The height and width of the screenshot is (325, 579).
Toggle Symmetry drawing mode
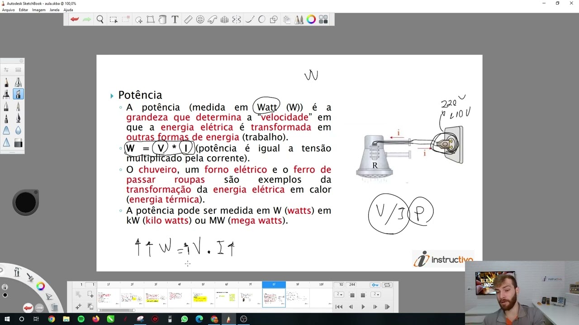(237, 19)
